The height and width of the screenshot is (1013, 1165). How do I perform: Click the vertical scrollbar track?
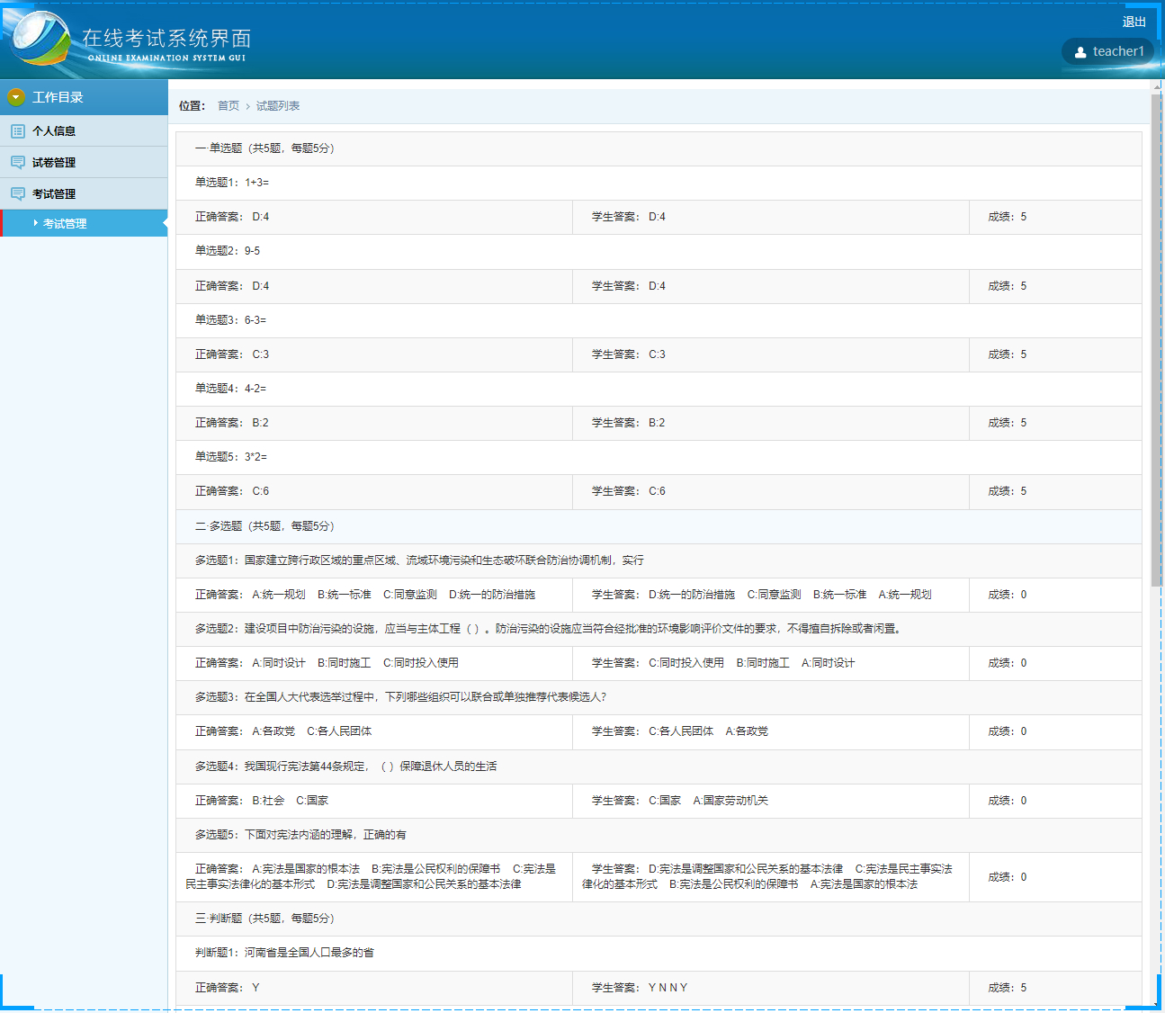(1157, 540)
